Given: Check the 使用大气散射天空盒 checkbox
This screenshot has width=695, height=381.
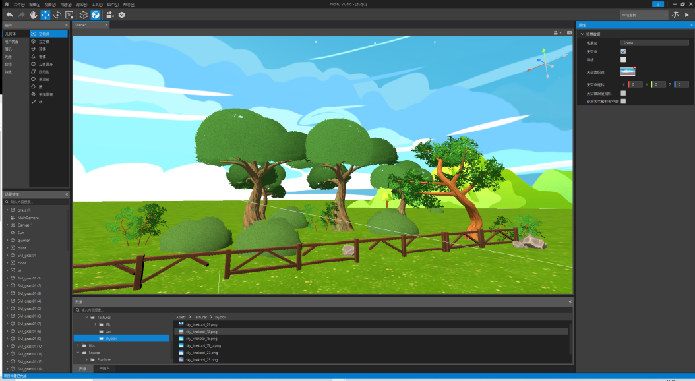Looking at the screenshot, I should tap(623, 102).
